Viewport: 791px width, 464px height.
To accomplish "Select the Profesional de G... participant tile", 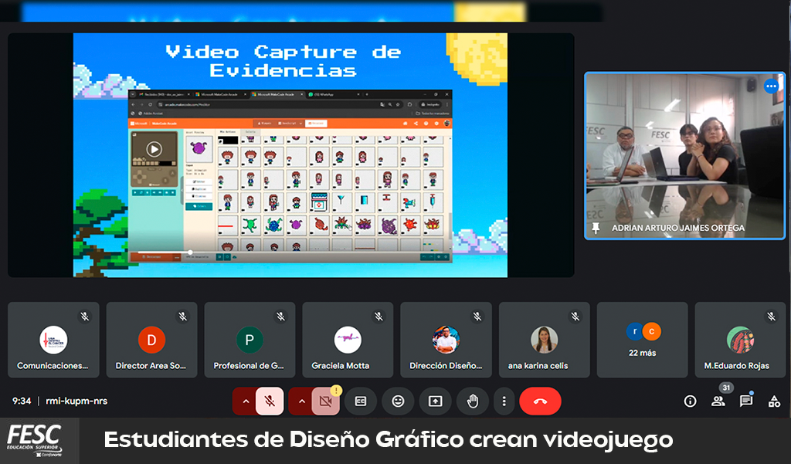I will (x=250, y=340).
